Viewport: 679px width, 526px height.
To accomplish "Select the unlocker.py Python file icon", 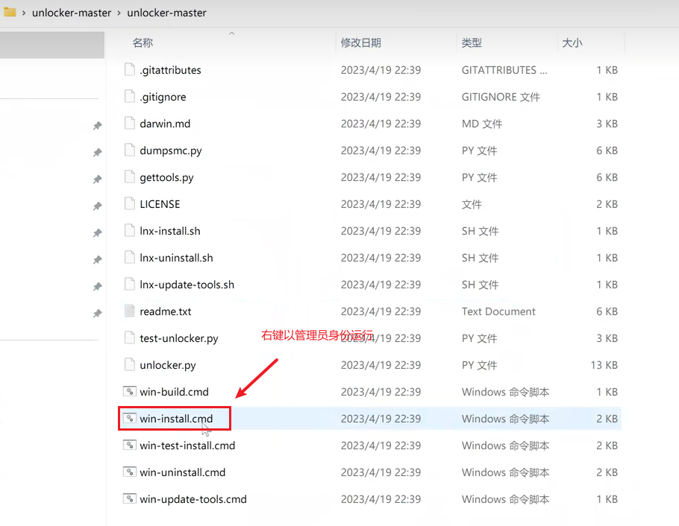I will point(129,364).
